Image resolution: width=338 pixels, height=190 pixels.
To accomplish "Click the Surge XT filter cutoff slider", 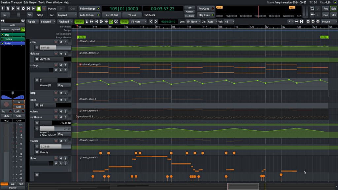I will coord(55,128).
